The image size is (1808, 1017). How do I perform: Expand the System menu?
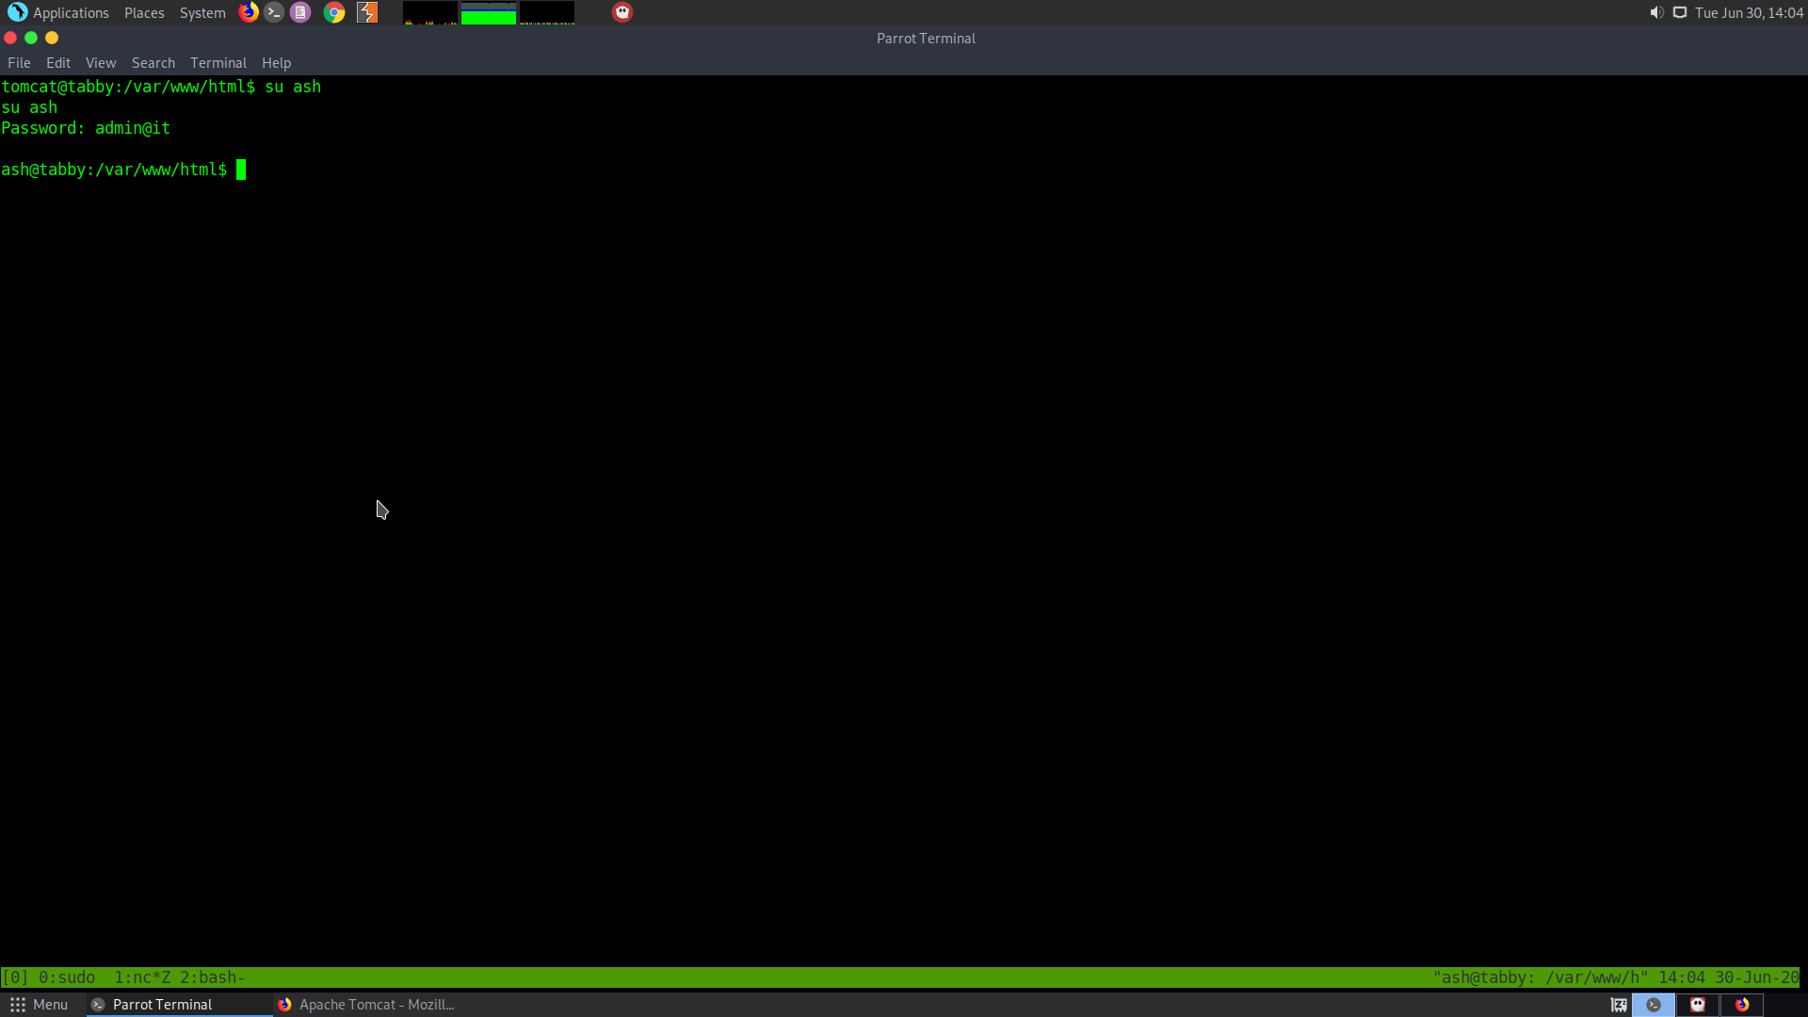coord(202,12)
